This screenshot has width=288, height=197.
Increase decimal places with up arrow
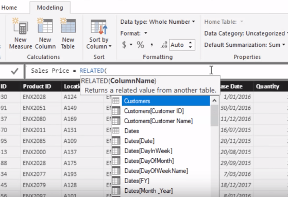point(191,43)
